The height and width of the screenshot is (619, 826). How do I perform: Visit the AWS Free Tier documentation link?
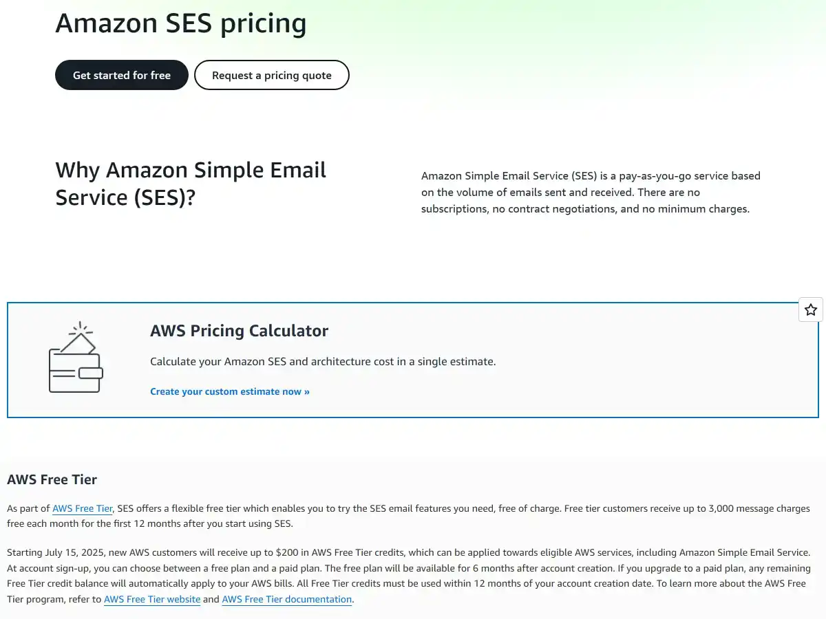(x=286, y=599)
